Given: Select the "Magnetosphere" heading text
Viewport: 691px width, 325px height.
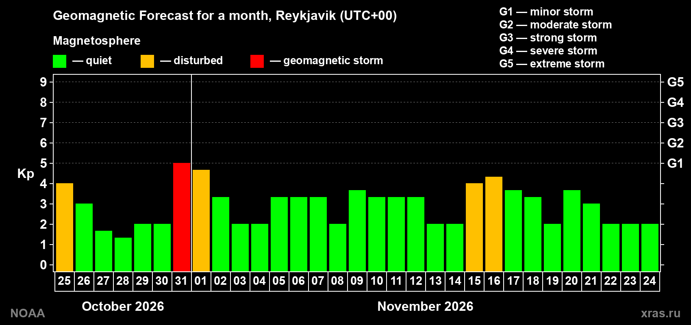Looking at the screenshot, I should point(97,41).
